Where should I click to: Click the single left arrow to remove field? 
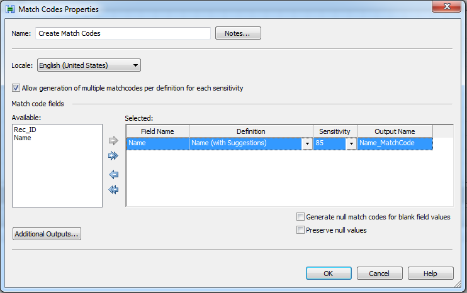(114, 174)
